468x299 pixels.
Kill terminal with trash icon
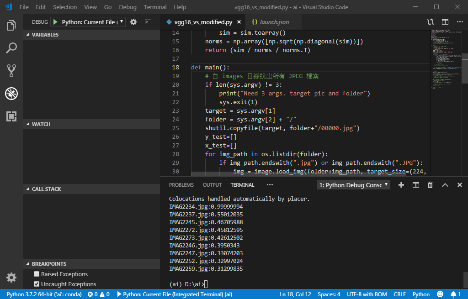pos(430,185)
